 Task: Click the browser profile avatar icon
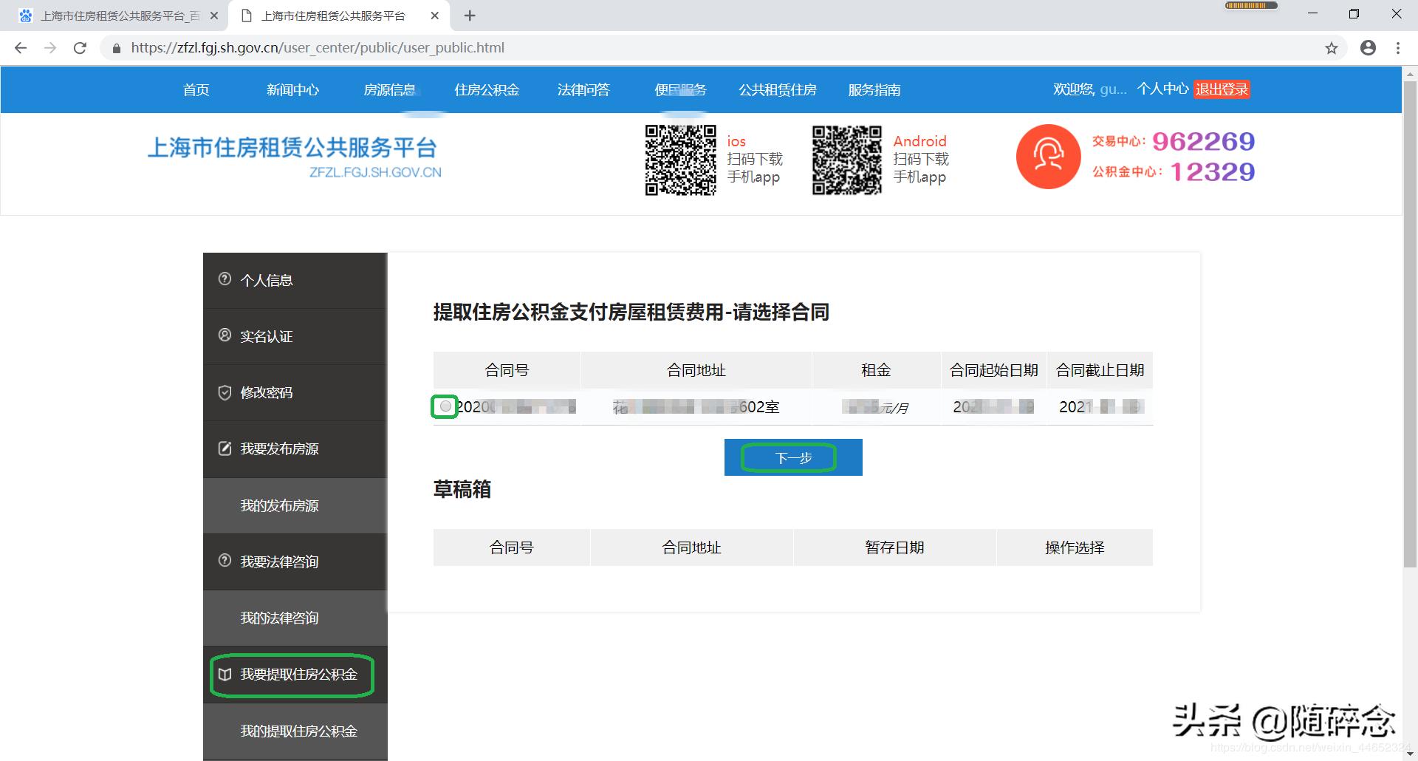click(x=1368, y=47)
